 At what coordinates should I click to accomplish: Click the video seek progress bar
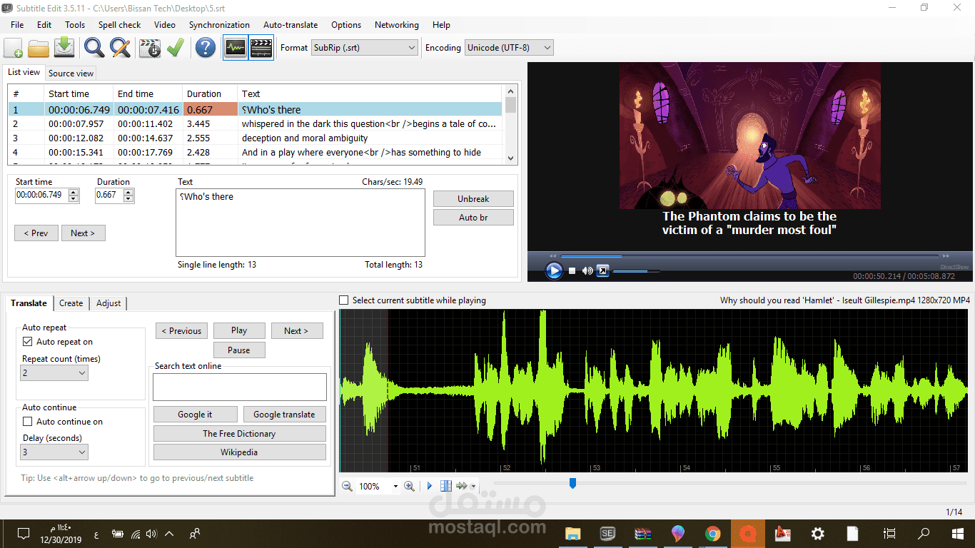749,255
